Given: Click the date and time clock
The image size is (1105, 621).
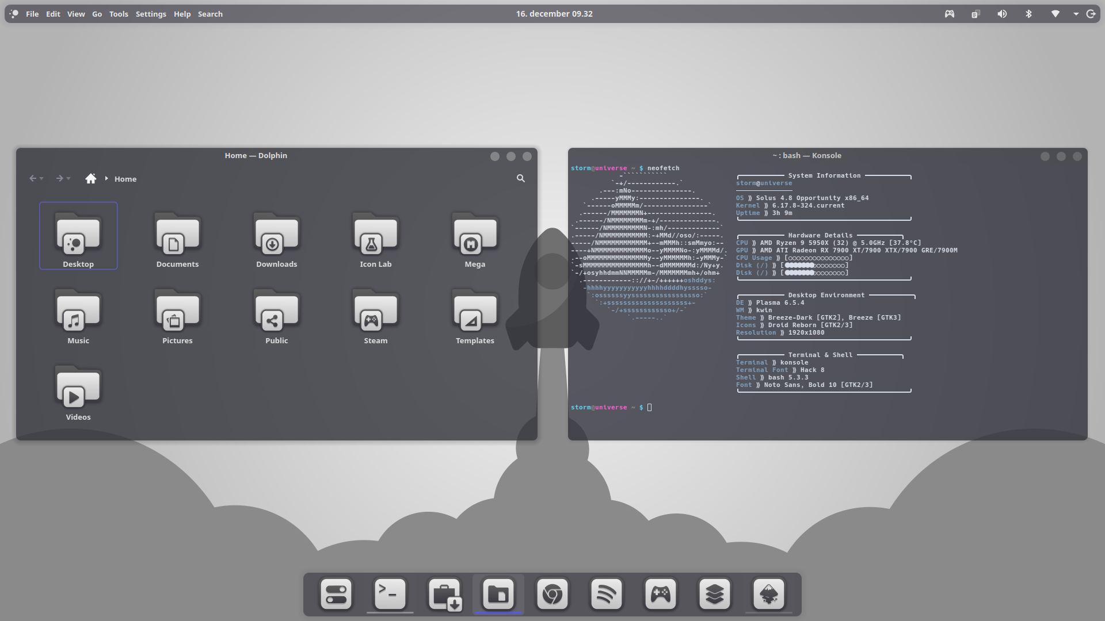Looking at the screenshot, I should coord(554,14).
